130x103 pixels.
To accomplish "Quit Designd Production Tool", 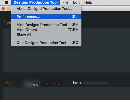I will pyautogui.click(x=46, y=43).
